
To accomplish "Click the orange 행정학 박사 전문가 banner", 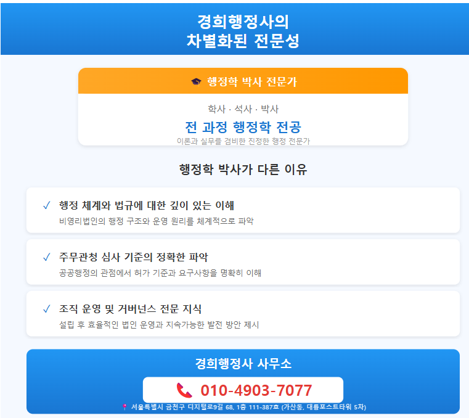I will (243, 81).
